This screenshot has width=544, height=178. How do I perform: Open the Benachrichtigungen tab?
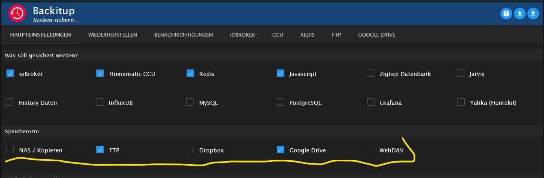pyautogui.click(x=183, y=35)
